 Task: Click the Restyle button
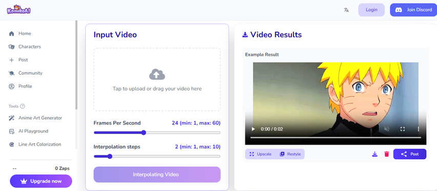pos(290,154)
